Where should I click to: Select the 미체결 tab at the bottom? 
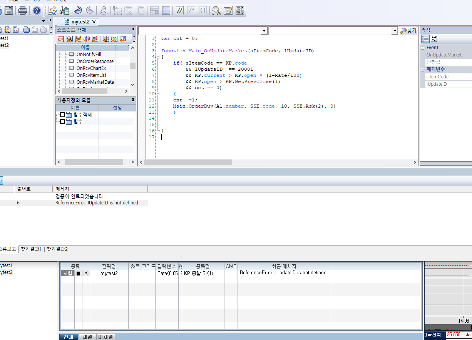[x=105, y=337]
